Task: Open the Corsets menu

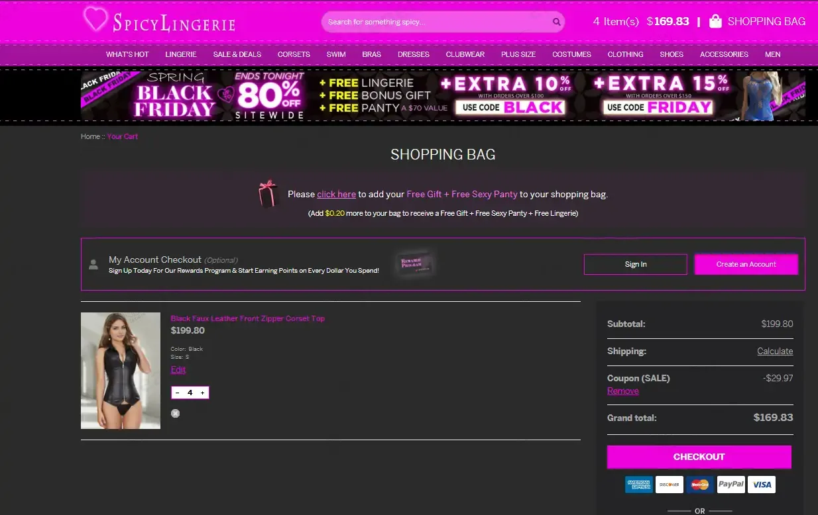Action: click(294, 54)
